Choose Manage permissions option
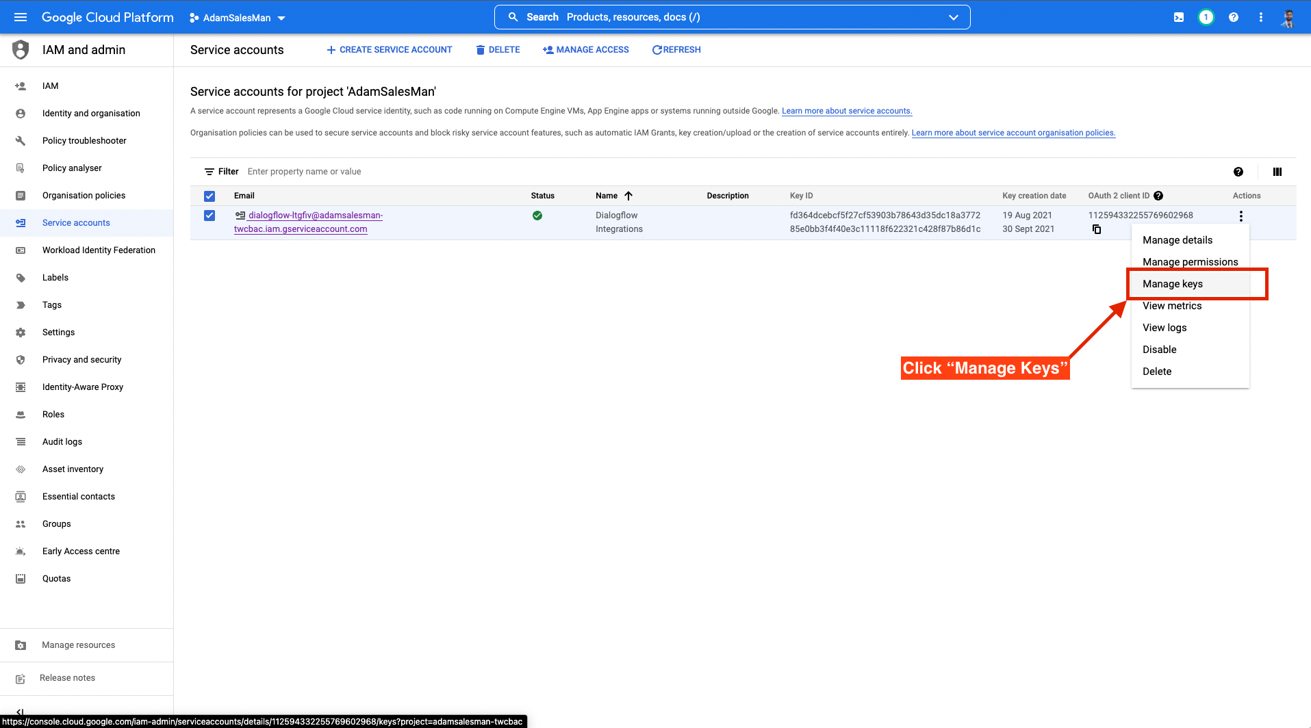 coord(1191,262)
